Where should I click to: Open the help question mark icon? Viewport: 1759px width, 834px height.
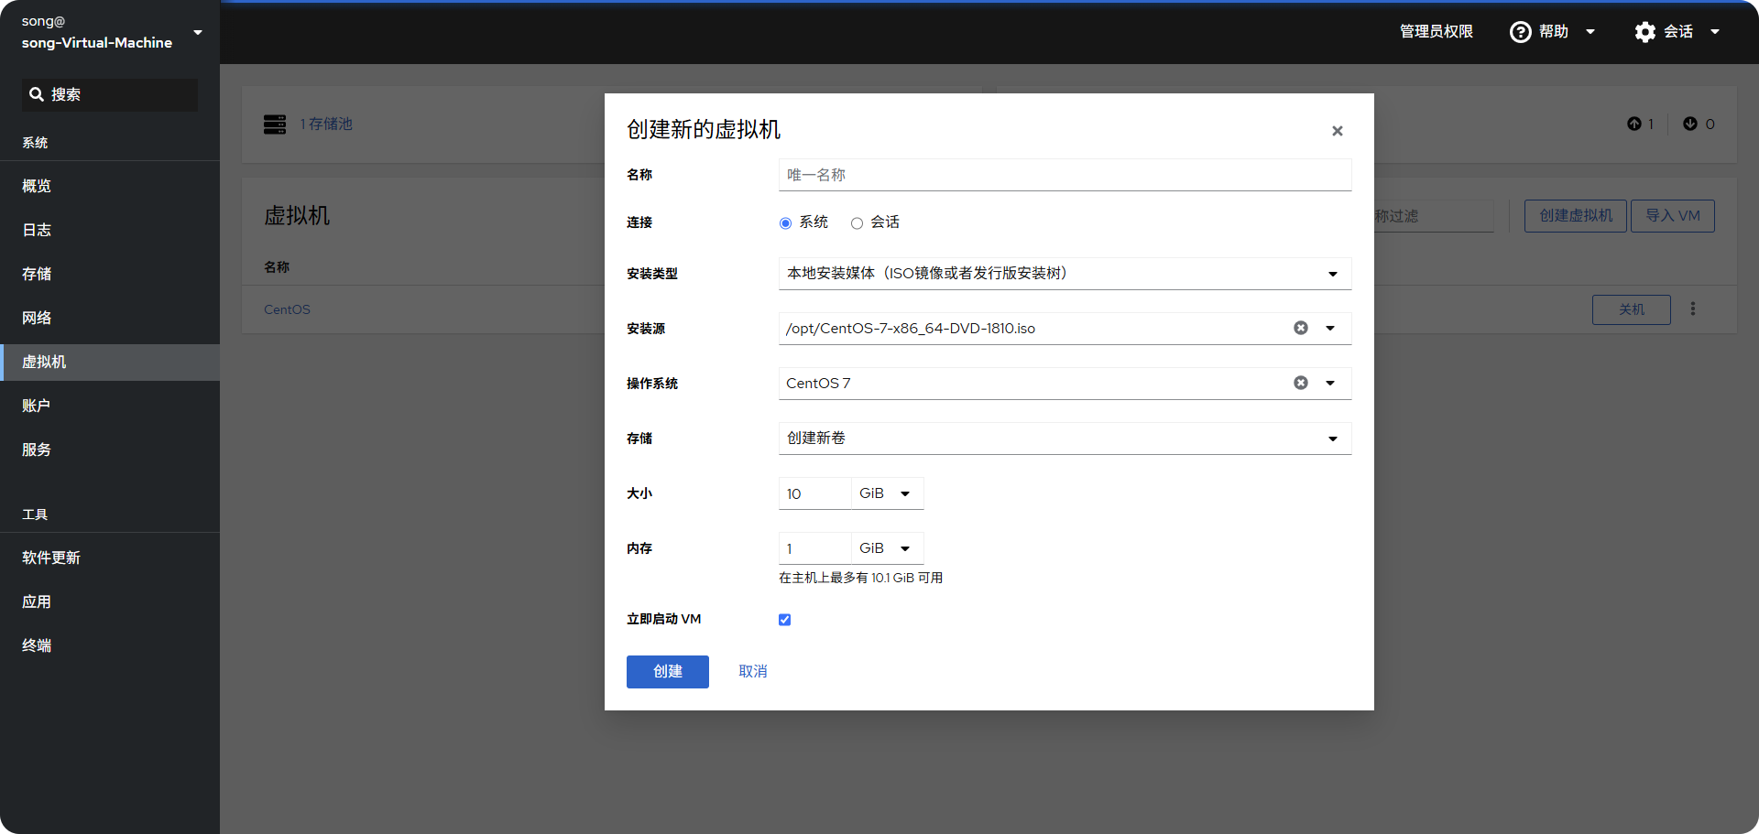tap(1520, 32)
